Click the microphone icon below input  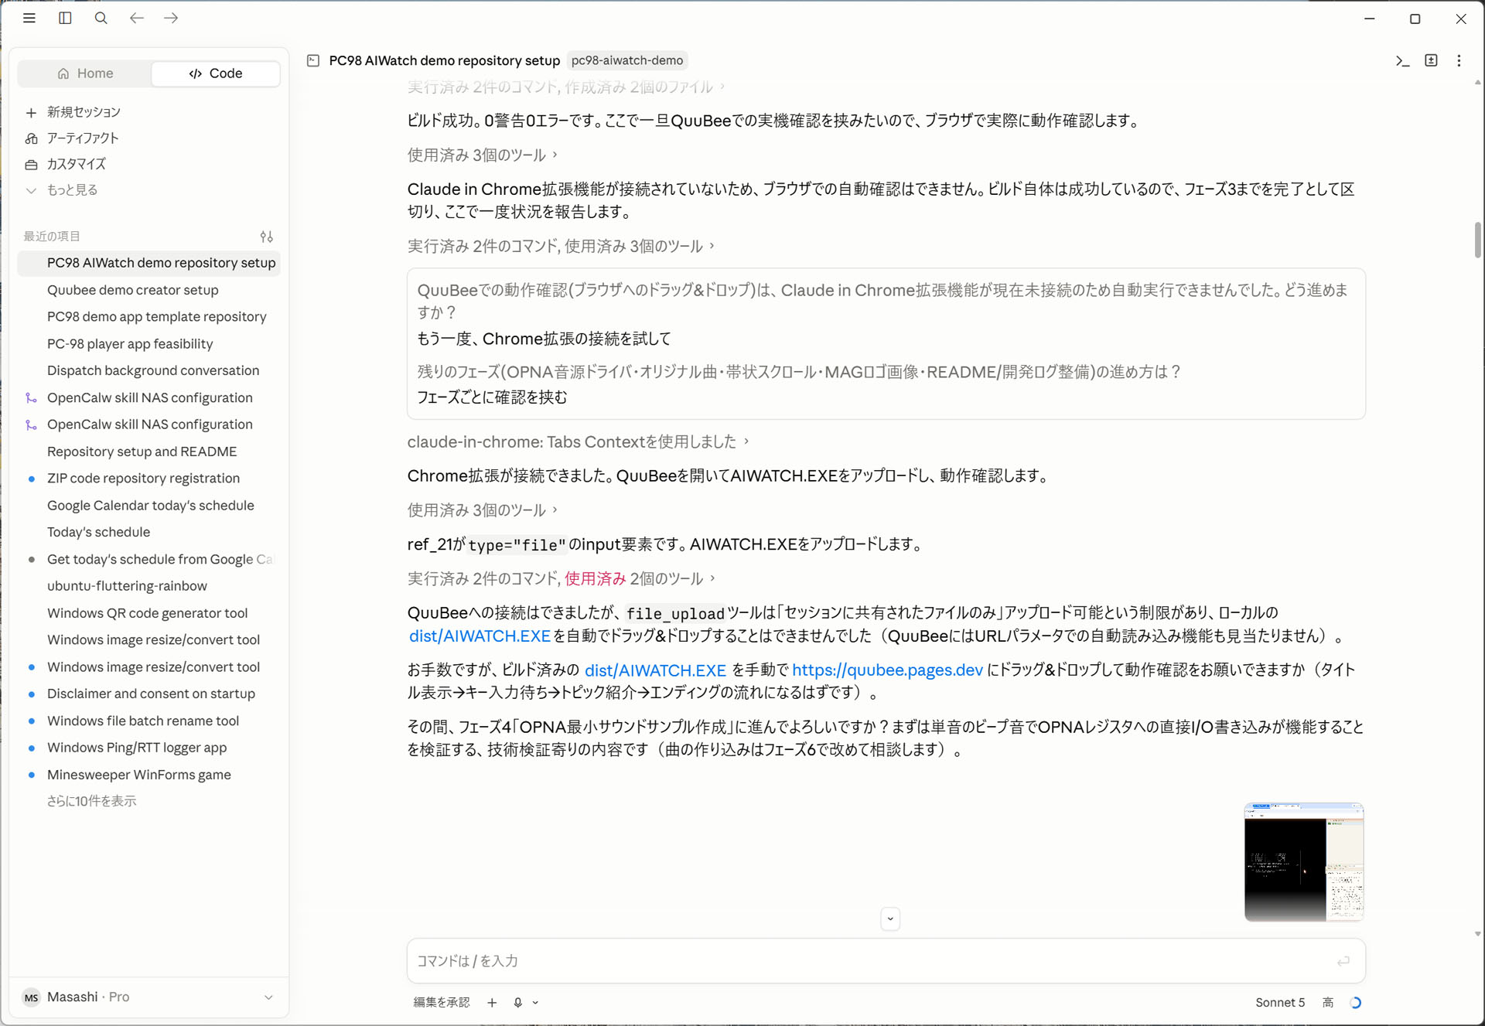[517, 1002]
